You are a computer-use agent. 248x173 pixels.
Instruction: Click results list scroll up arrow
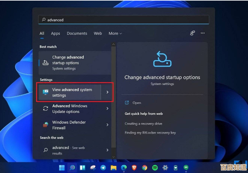pos(113,44)
